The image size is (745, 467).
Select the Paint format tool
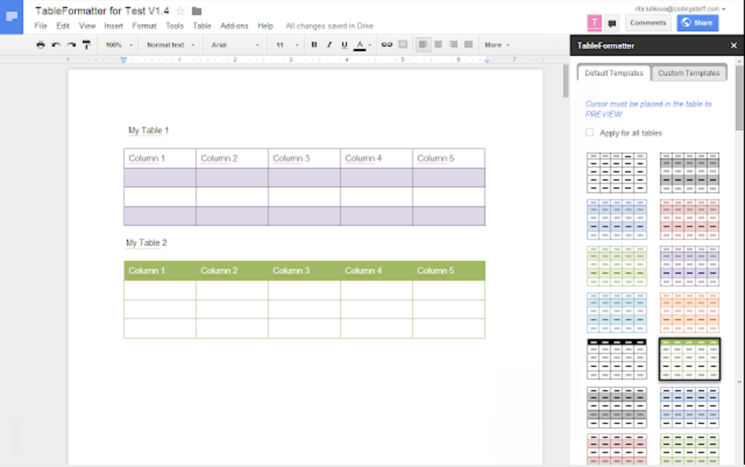pos(86,45)
